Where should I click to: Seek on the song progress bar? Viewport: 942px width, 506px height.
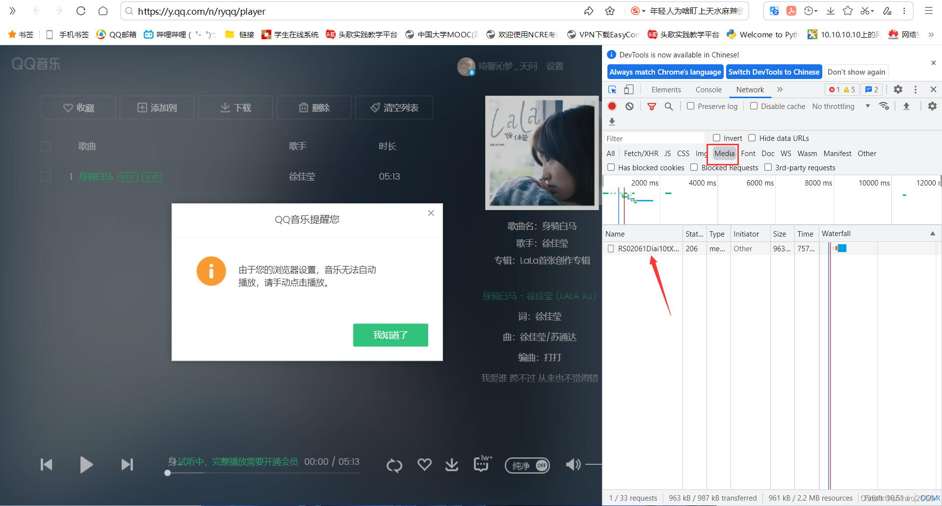point(263,473)
